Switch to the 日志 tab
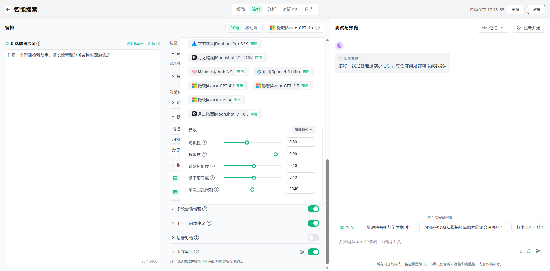Viewport: 550px width, 271px height. [x=309, y=9]
